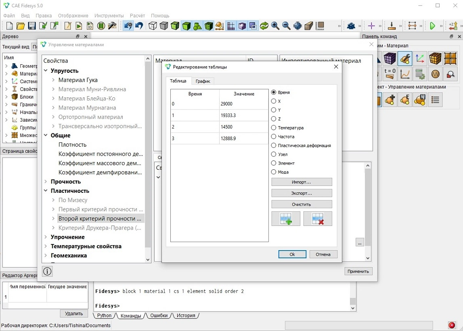Click the green refresh arrows icon
The image size is (463, 331).
tap(264, 26)
